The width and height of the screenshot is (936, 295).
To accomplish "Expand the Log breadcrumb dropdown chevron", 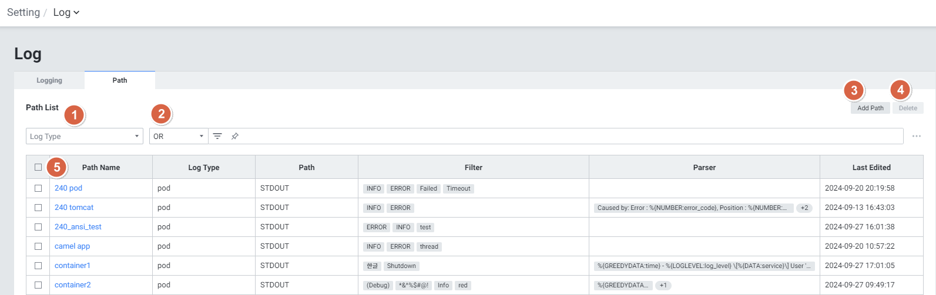I will [x=76, y=12].
